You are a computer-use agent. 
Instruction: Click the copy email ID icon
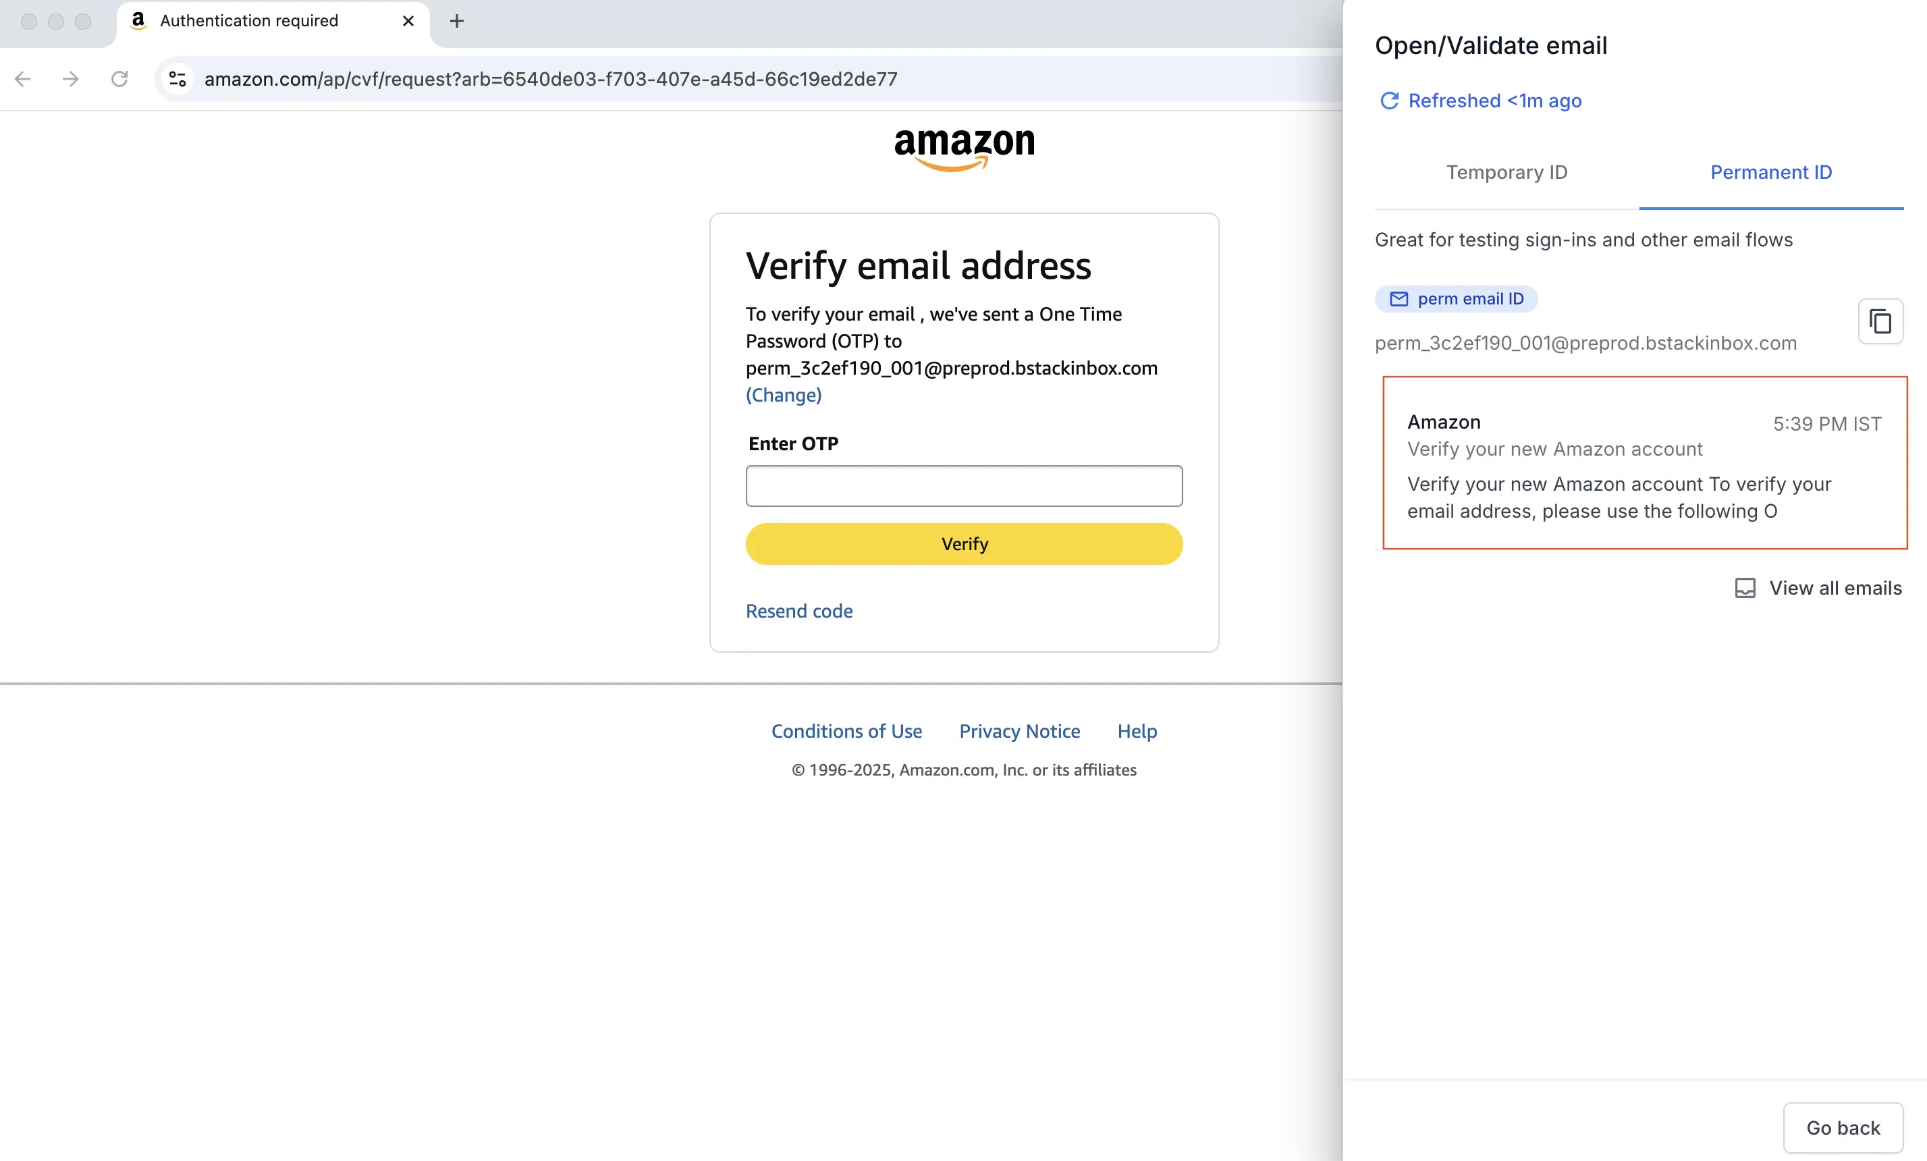point(1880,321)
